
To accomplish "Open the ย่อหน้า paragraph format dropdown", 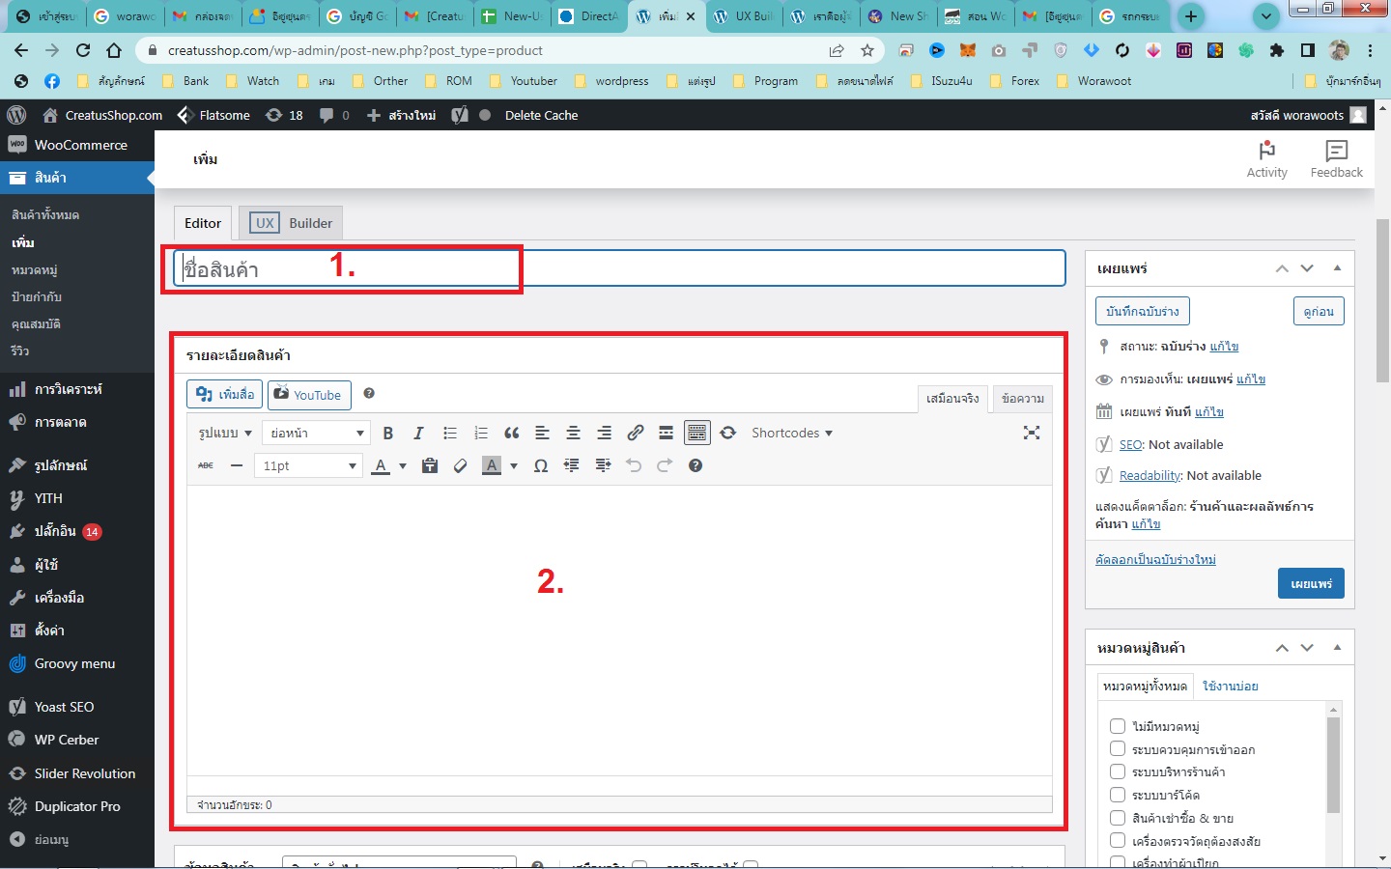I will tap(316, 434).
